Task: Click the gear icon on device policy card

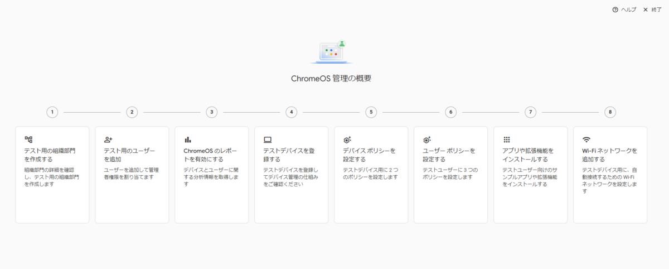Action: pos(347,140)
